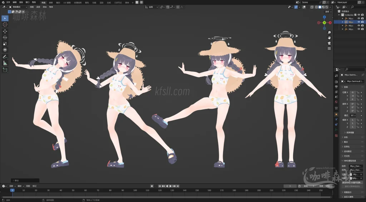
Task: Select the Measure tool
Action: pyautogui.click(x=5, y=63)
